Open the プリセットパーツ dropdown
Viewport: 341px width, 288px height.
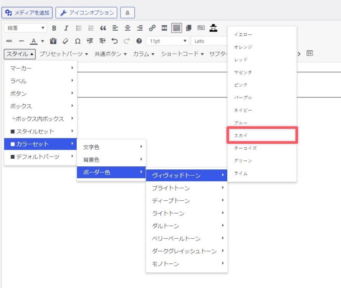64,54
